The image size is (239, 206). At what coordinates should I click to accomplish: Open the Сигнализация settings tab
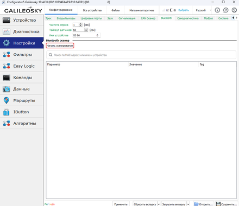(127, 18)
